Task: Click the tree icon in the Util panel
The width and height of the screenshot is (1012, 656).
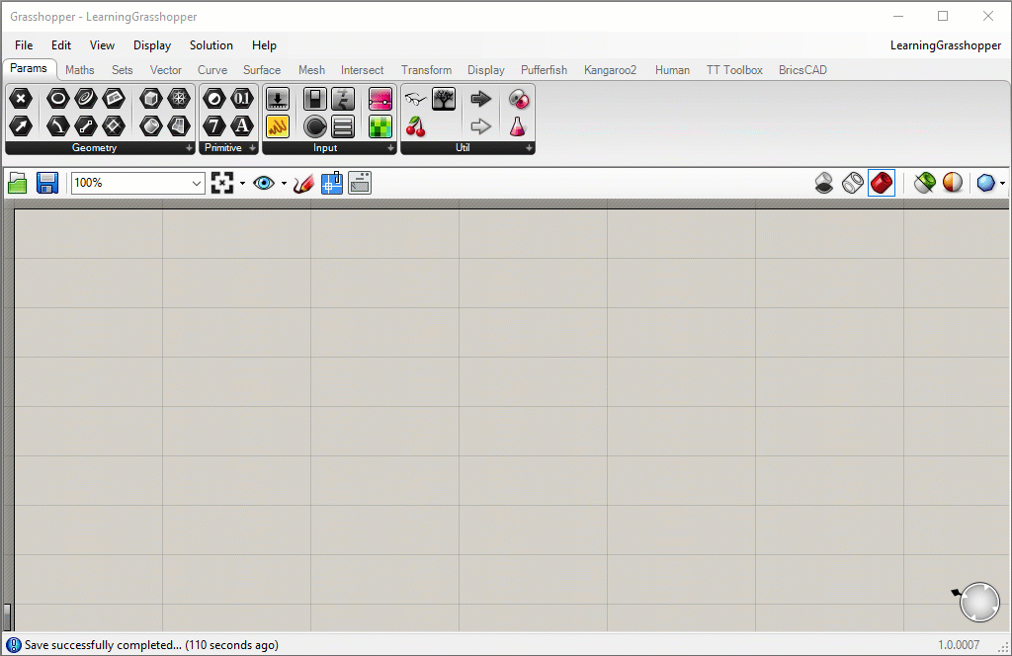Action: [x=443, y=99]
